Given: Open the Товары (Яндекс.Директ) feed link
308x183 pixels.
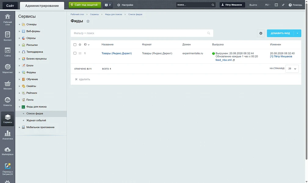Looking at the screenshot, I should 117,53.
